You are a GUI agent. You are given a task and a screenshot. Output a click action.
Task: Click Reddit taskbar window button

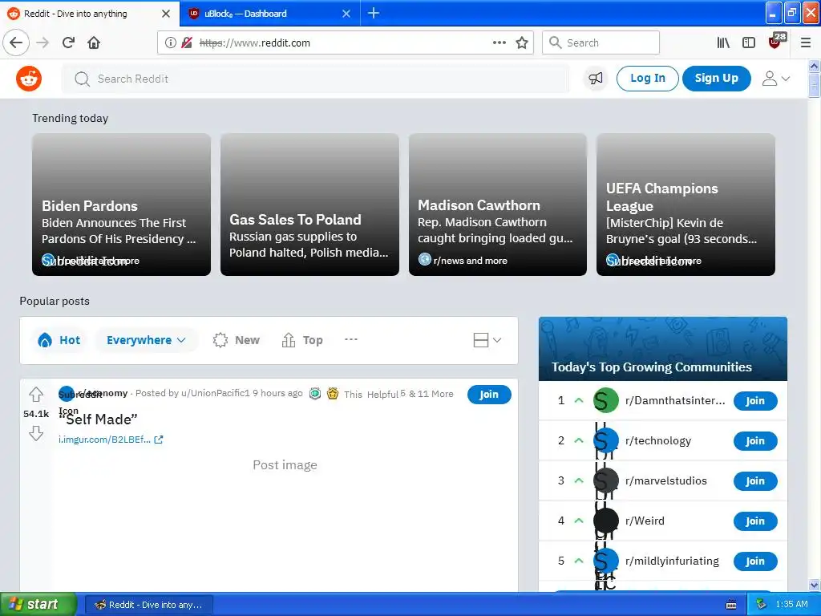click(x=149, y=605)
